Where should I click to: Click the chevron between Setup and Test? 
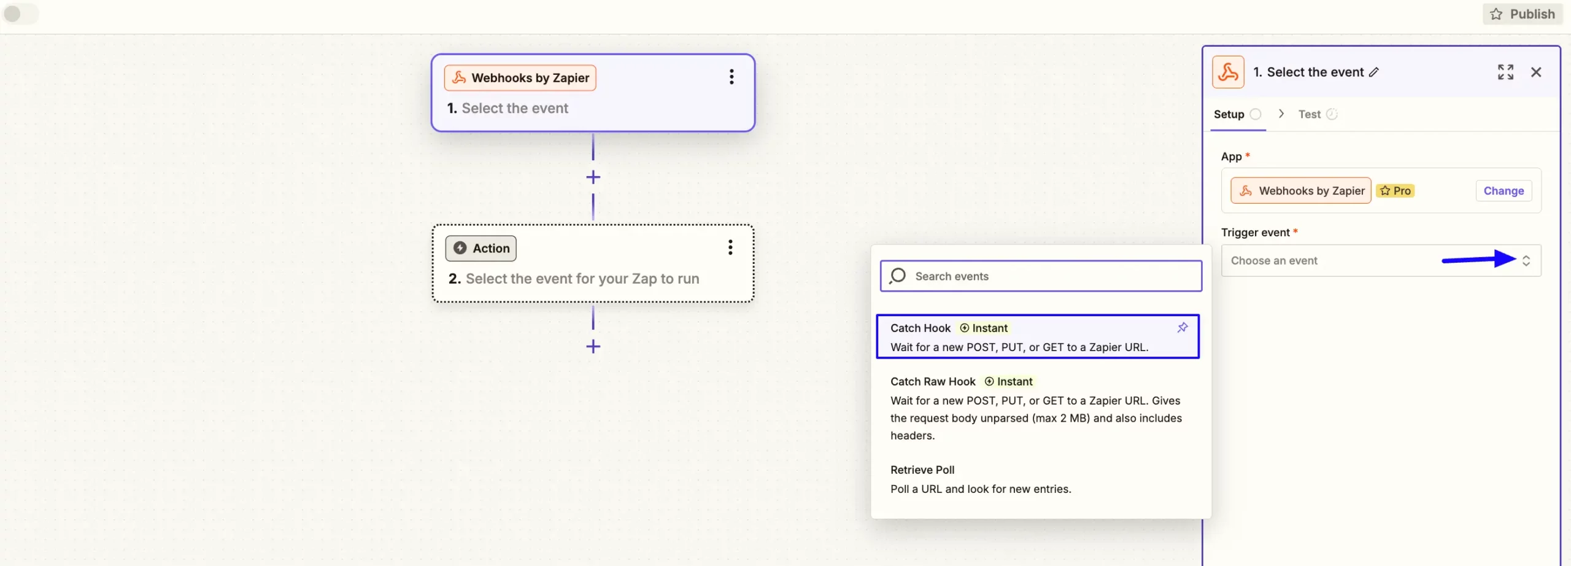pos(1281,114)
